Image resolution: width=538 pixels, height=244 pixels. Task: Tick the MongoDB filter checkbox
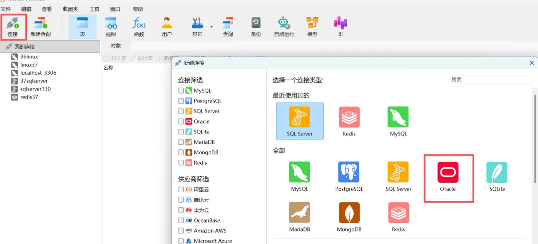[x=181, y=152]
